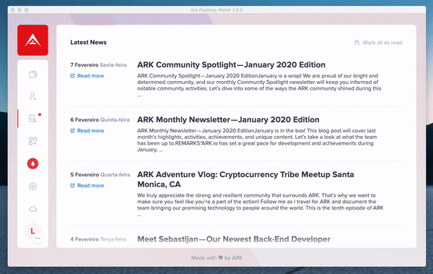This screenshot has width=433, height=274.
Task: Click the Mark all as read document icon
Action: tap(357, 43)
